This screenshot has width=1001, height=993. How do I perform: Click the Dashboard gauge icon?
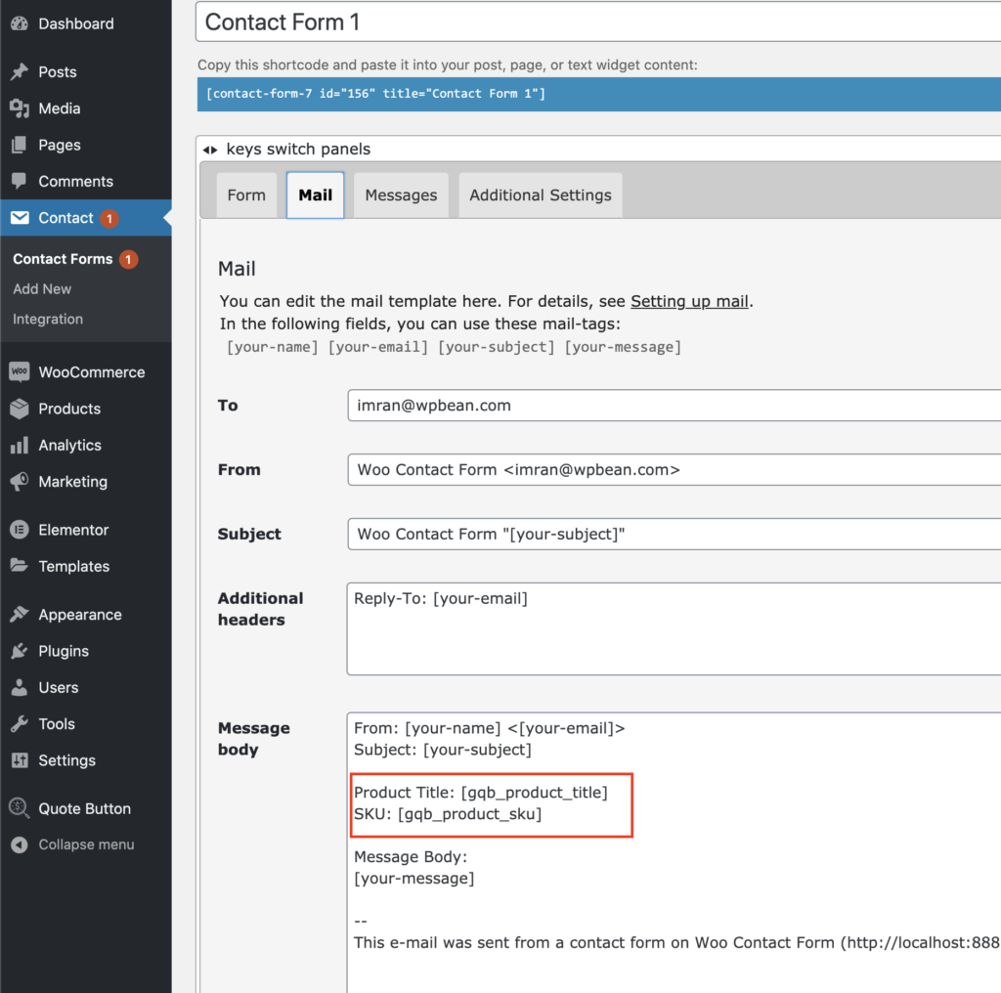(20, 23)
